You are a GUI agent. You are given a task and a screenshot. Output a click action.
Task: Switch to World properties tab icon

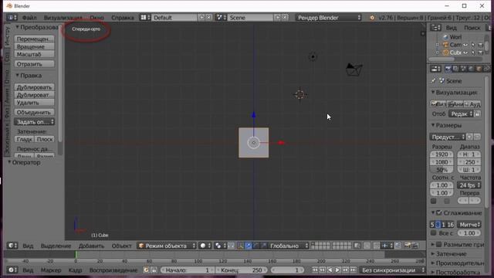tap(471, 69)
